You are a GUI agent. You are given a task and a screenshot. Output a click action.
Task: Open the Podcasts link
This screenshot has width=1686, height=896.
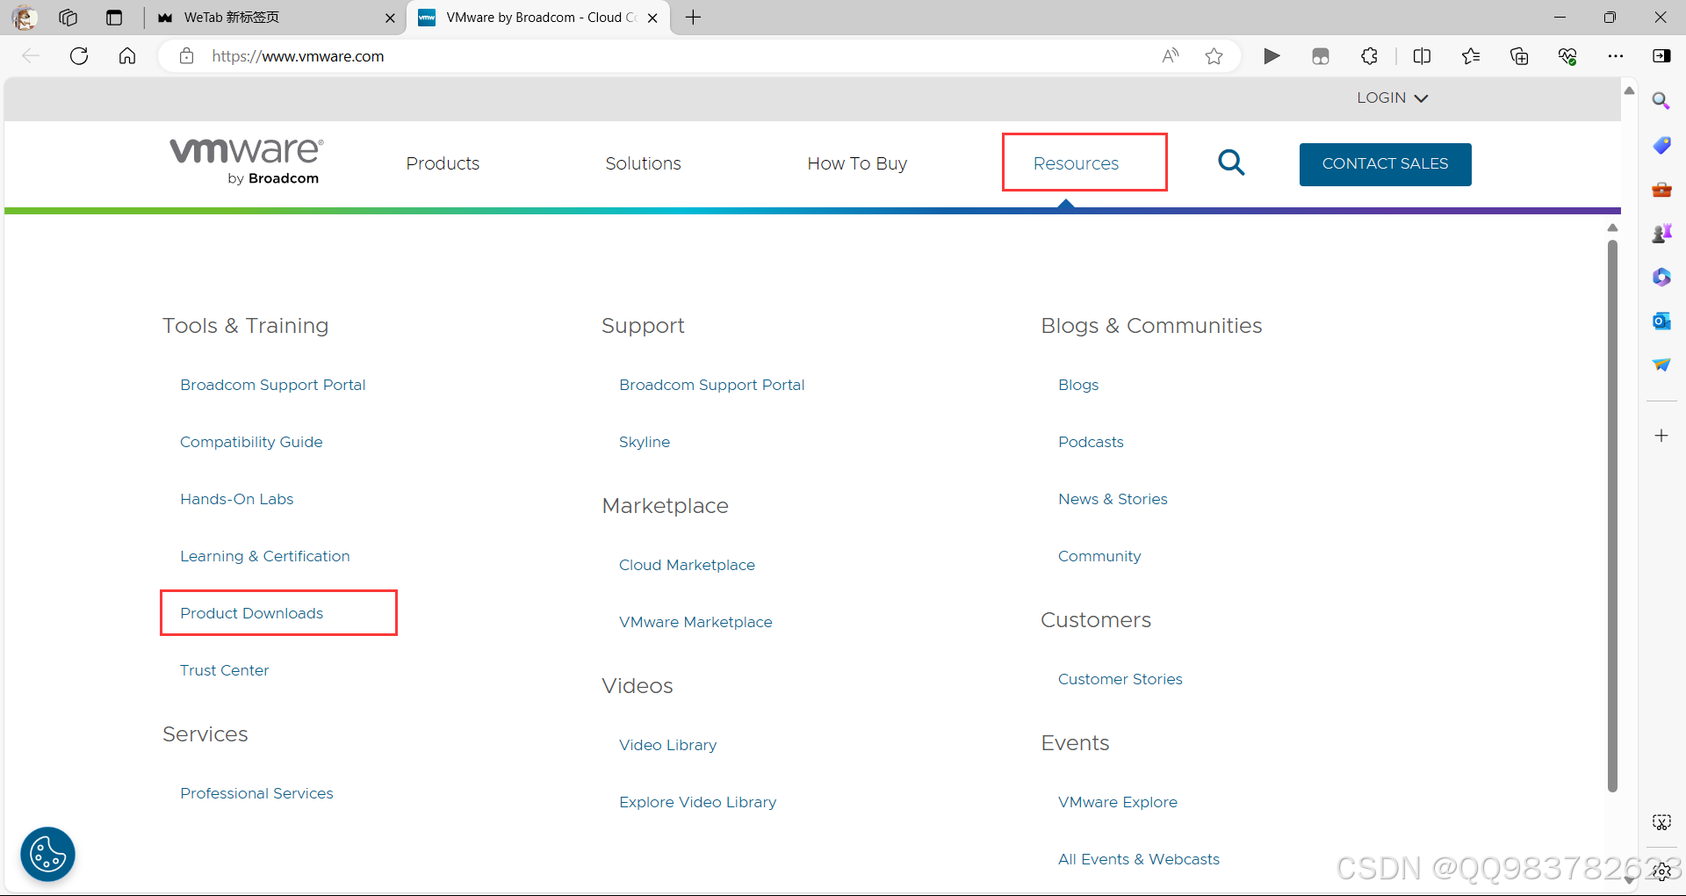pos(1091,442)
